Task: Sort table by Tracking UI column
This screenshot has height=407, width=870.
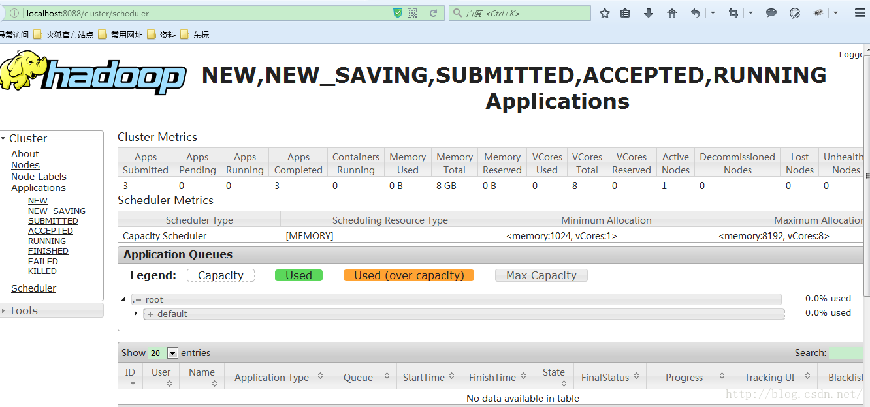Action: click(x=775, y=376)
